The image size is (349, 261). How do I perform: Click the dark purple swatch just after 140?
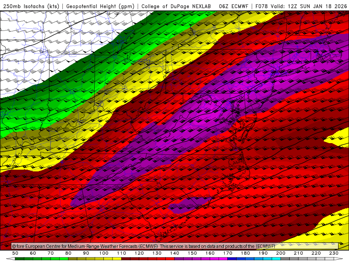click(179, 259)
